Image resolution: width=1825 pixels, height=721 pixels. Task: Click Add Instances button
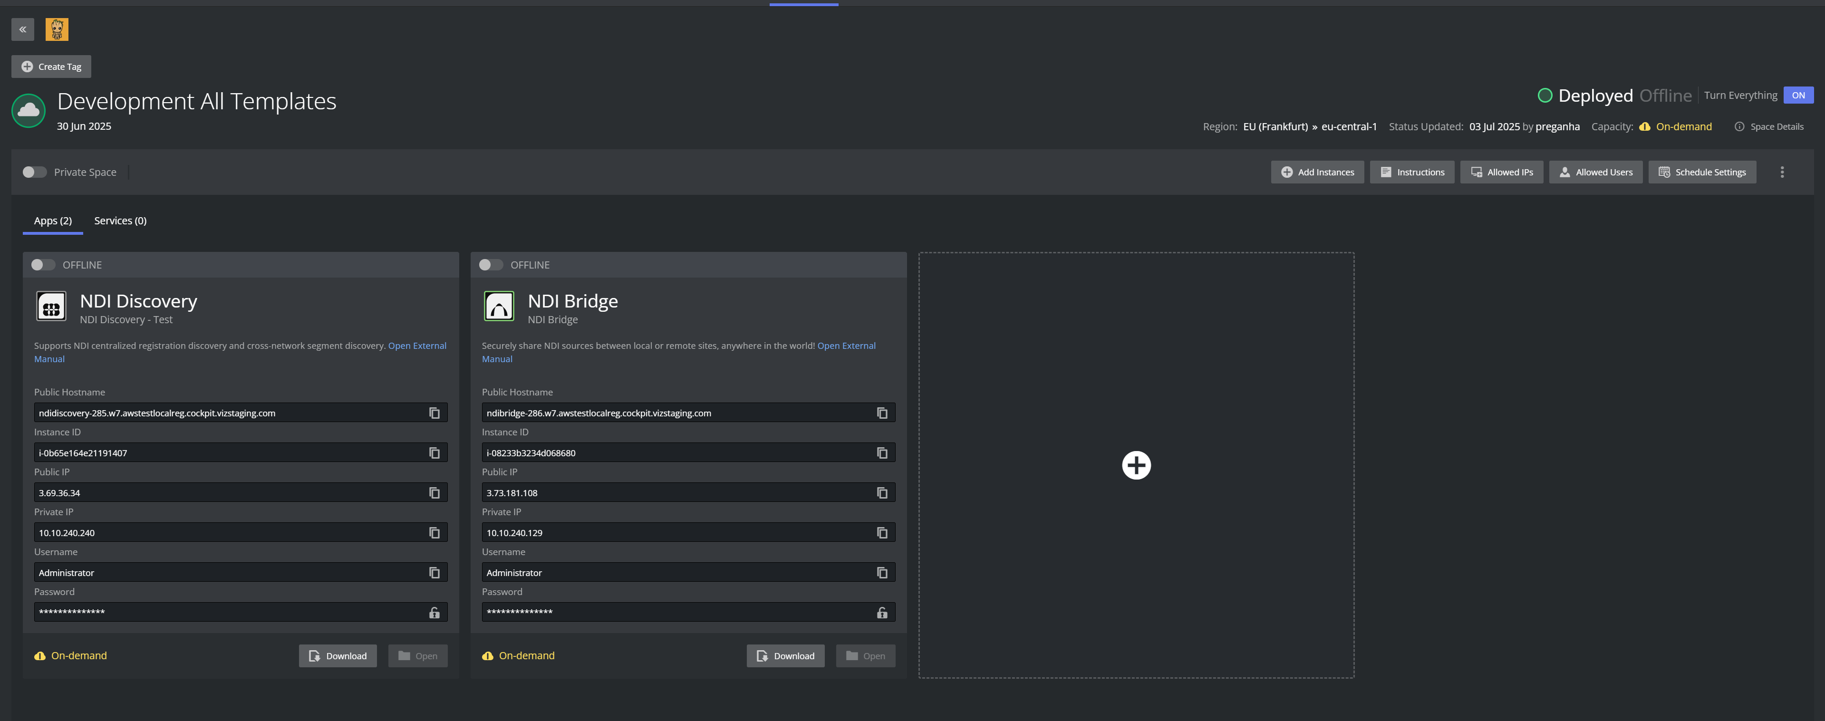1317,172
